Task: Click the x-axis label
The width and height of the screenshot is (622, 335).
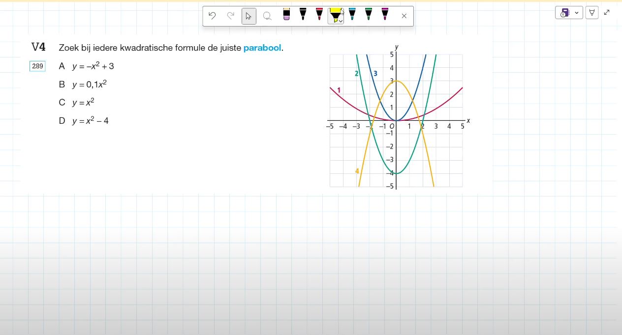Action: tap(468, 120)
